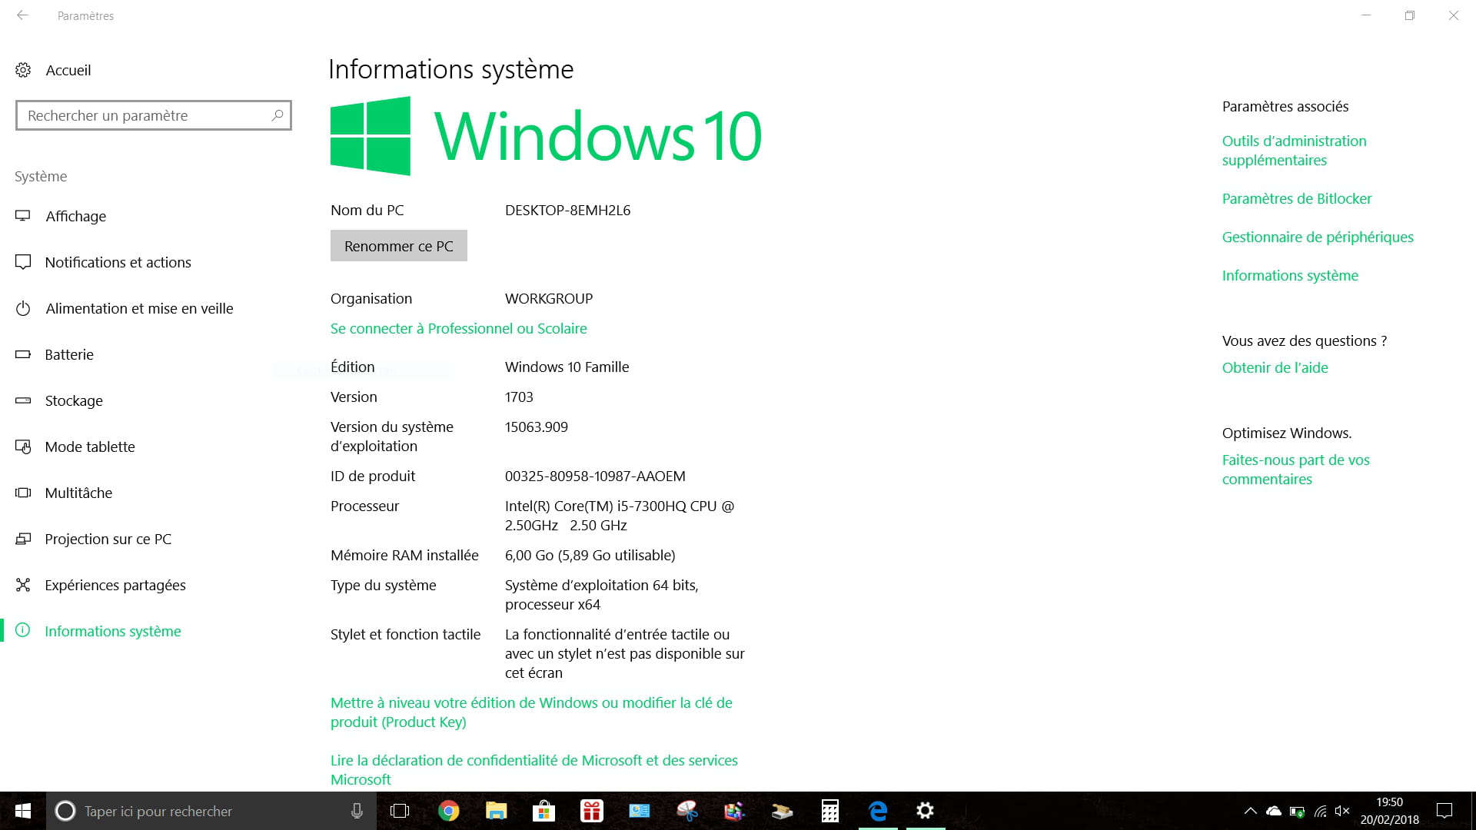The image size is (1476, 830).
Task: Open File Explorer from the taskbar
Action: pos(496,811)
